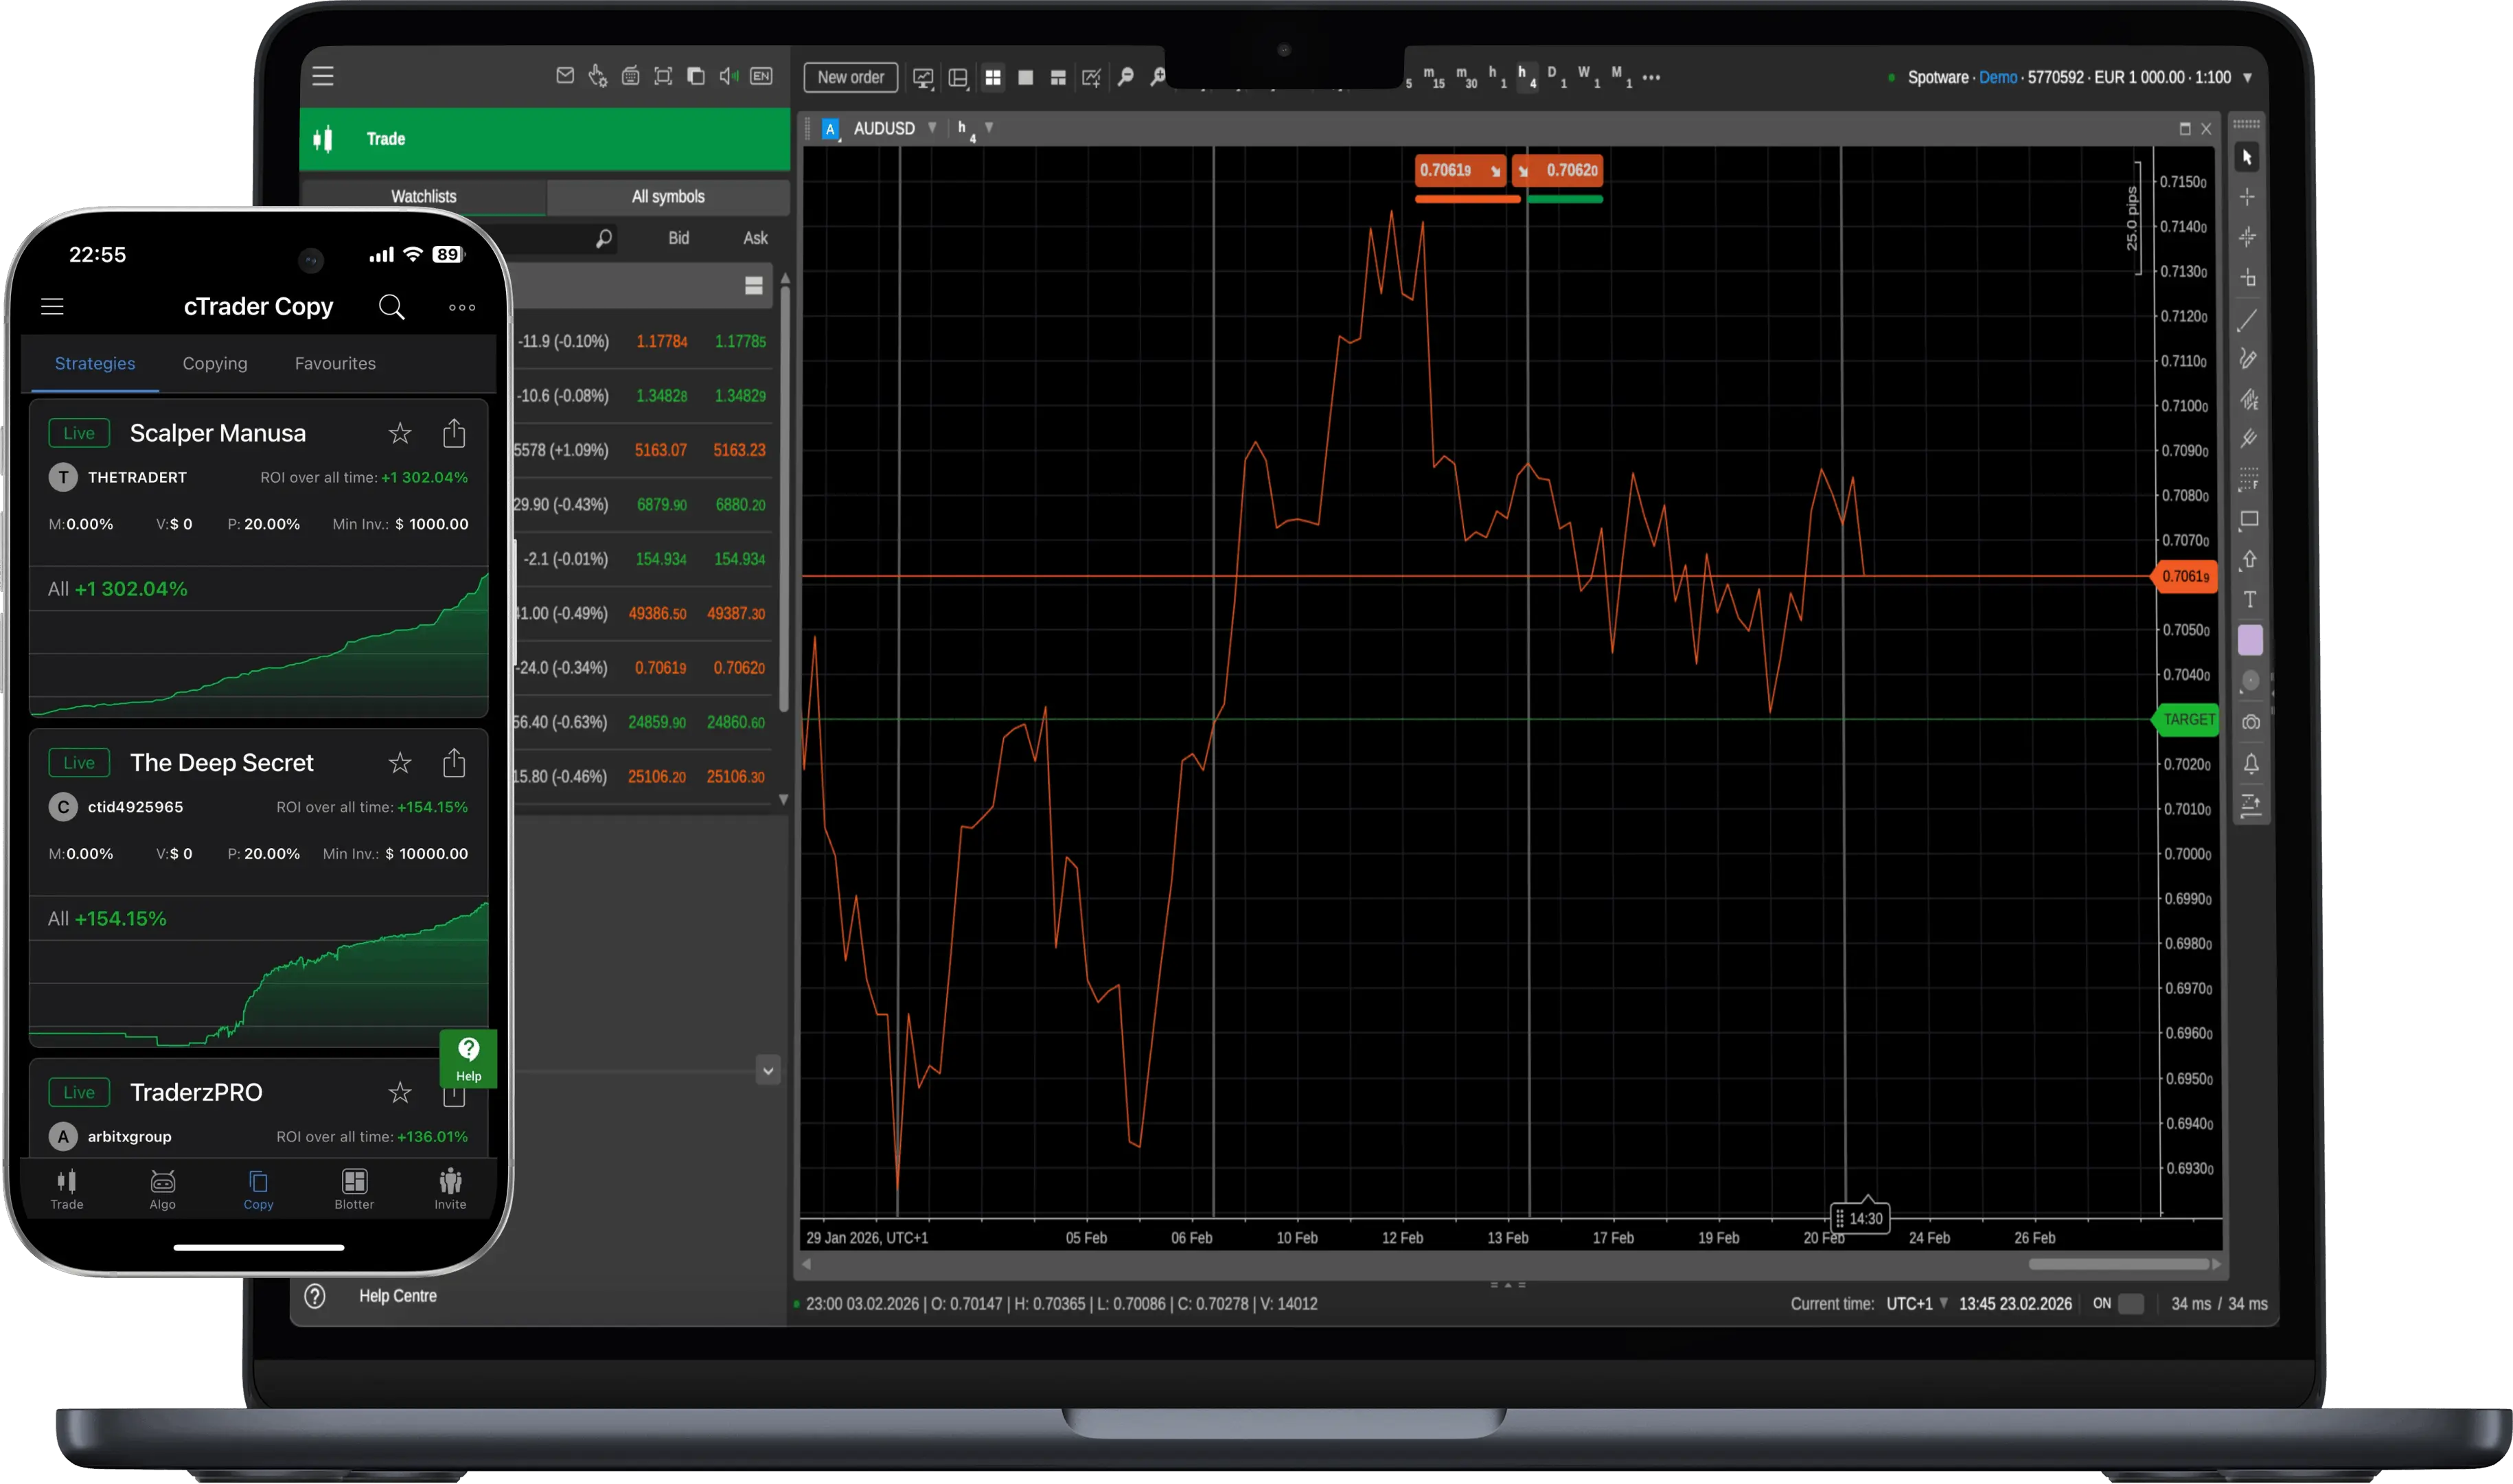Click the sell button at 0.70619

(1460, 171)
